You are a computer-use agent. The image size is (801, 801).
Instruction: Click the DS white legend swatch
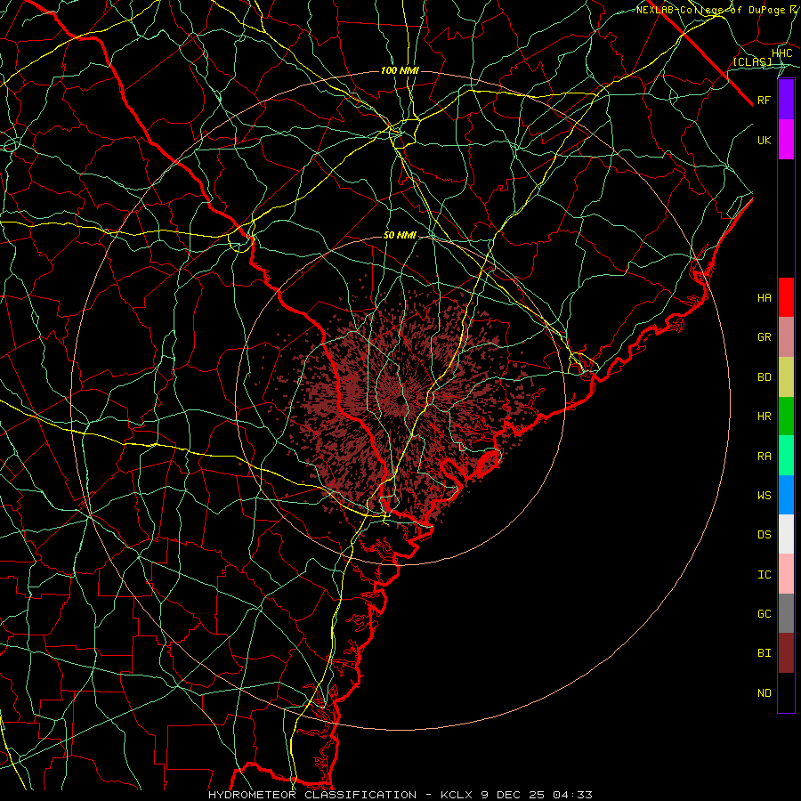[786, 534]
